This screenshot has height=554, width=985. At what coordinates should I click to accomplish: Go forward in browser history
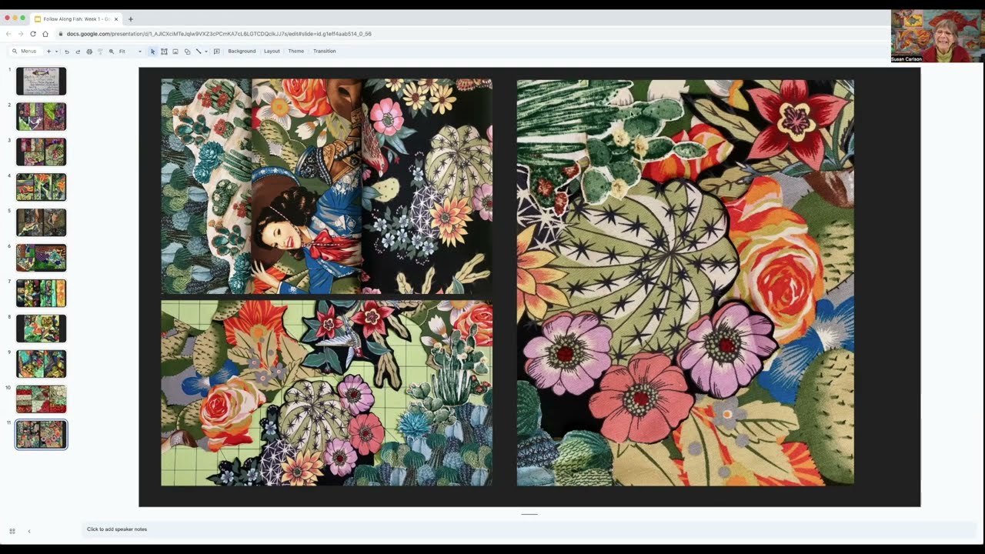coord(21,34)
